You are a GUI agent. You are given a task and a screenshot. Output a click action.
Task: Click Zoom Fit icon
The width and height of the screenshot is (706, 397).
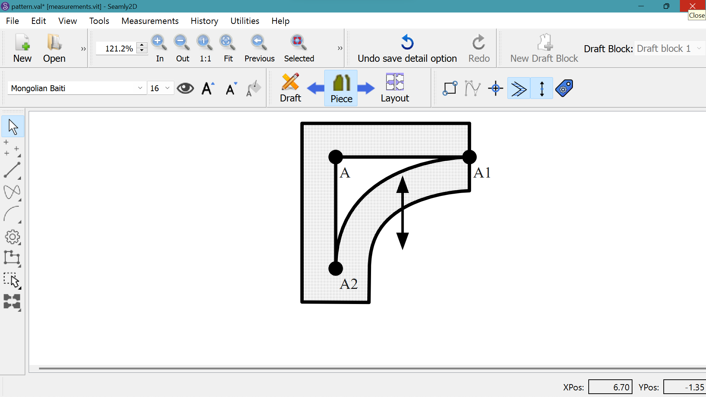point(228,43)
